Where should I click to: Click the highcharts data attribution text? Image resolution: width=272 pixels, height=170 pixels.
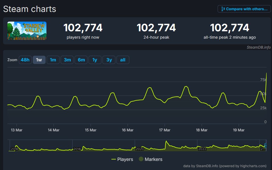225,166
